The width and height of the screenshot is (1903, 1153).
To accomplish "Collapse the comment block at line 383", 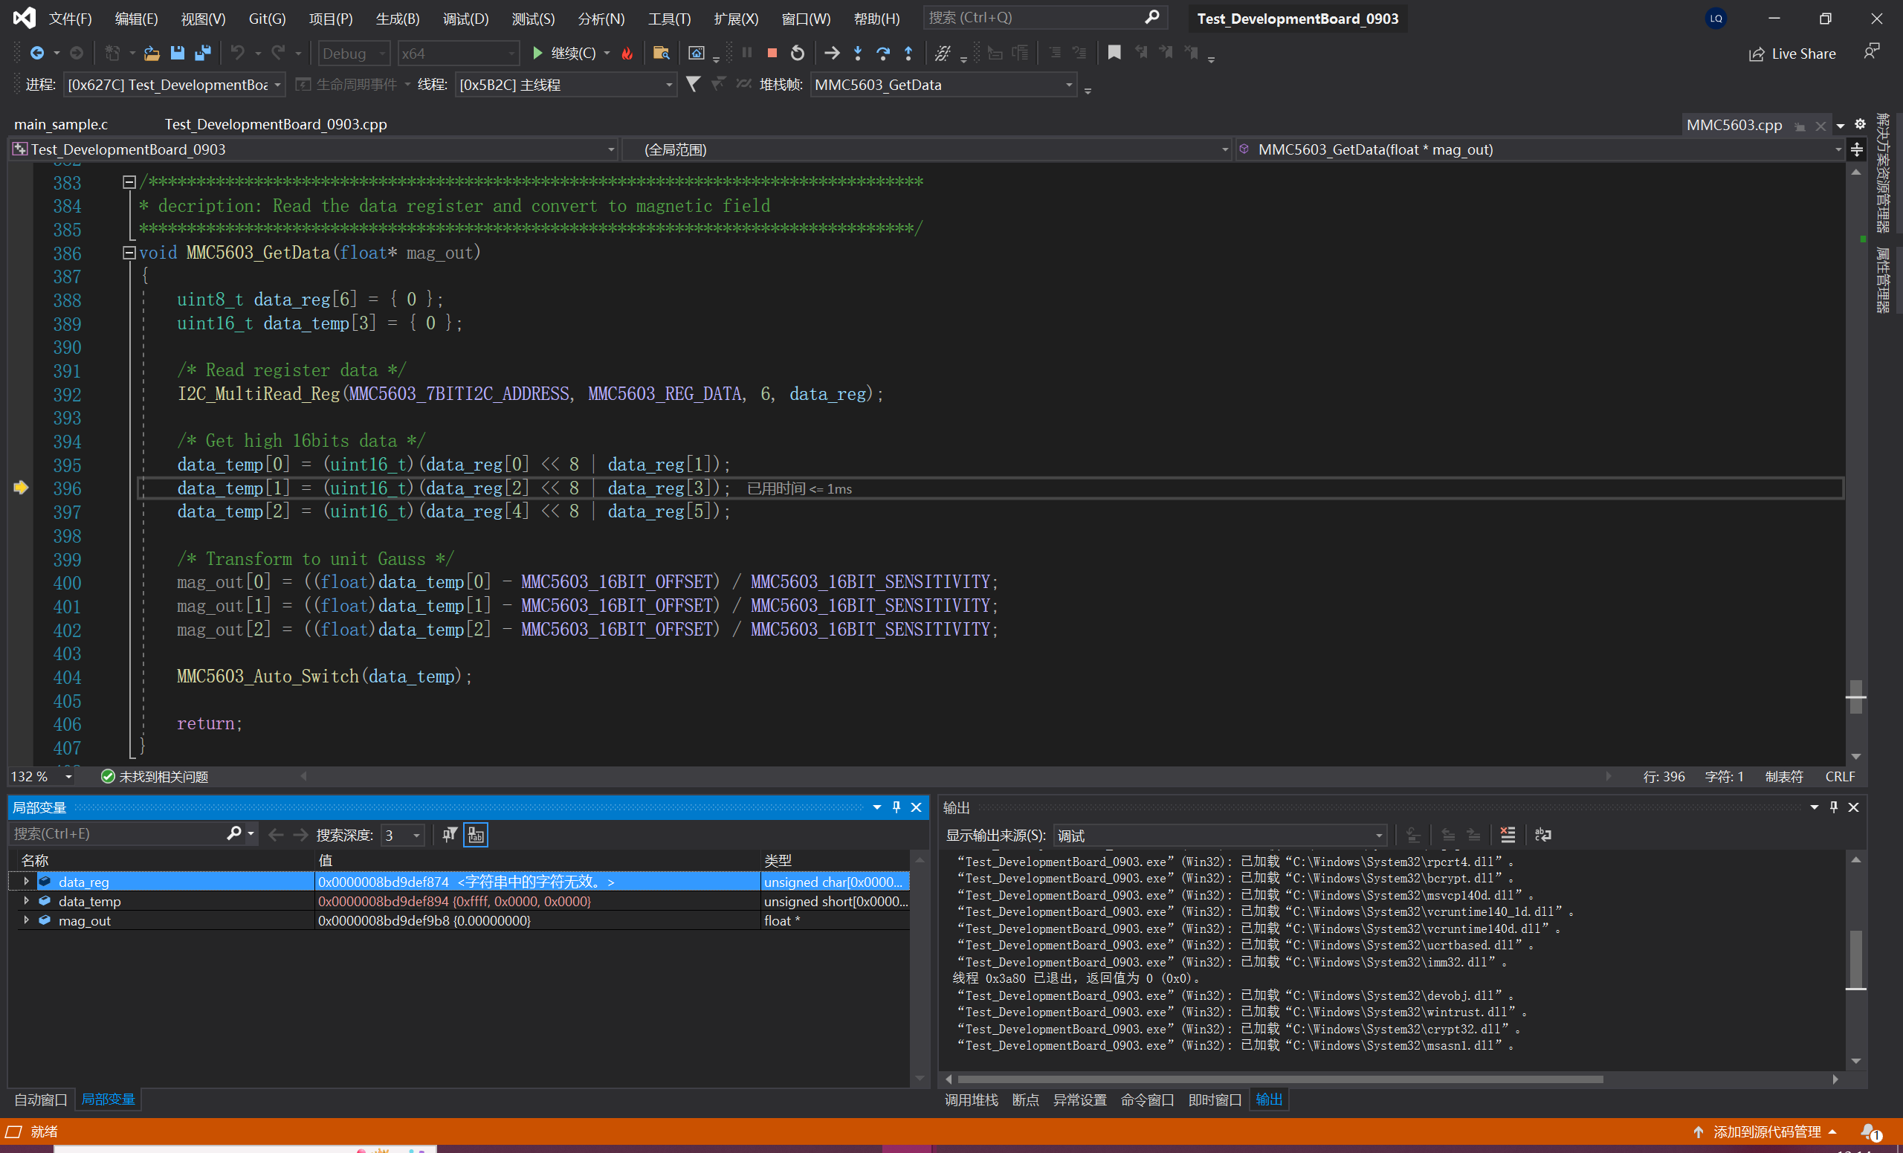I will click(x=129, y=182).
